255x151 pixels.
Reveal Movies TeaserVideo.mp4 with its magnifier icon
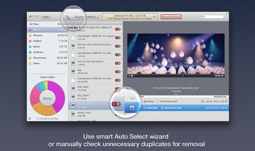pyautogui.click(x=203, y=101)
